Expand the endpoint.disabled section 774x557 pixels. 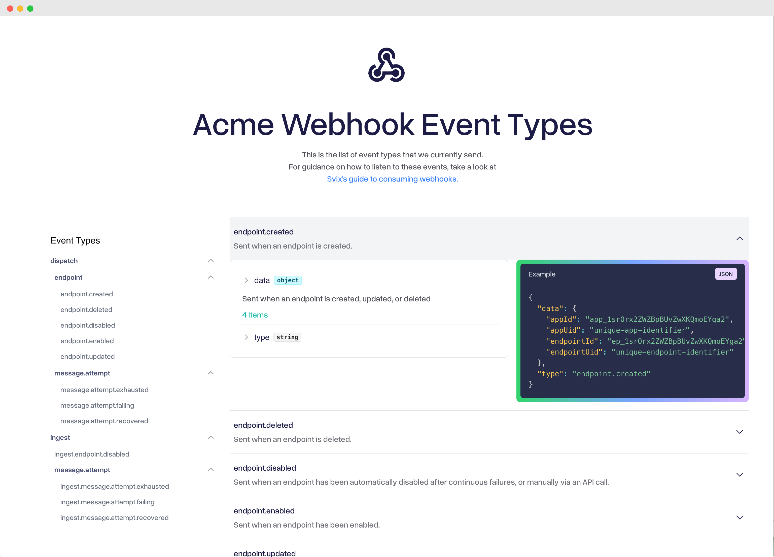tap(740, 474)
